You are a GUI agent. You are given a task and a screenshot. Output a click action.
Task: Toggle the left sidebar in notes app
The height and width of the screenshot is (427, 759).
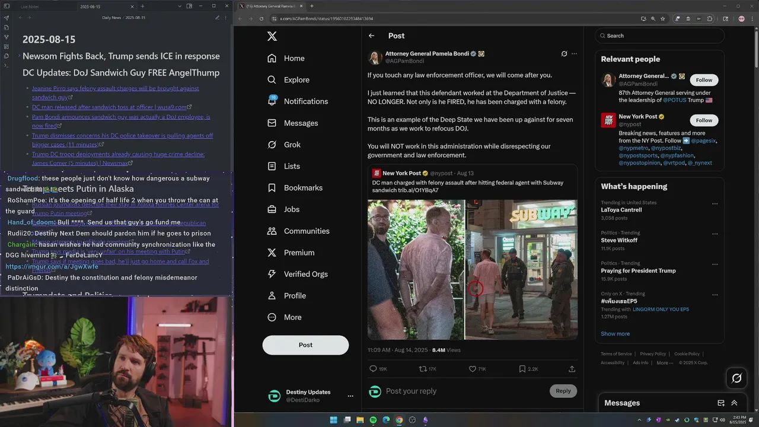[7, 6]
